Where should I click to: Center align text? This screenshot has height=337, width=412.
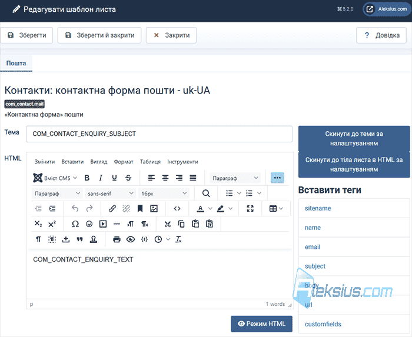(x=165, y=178)
